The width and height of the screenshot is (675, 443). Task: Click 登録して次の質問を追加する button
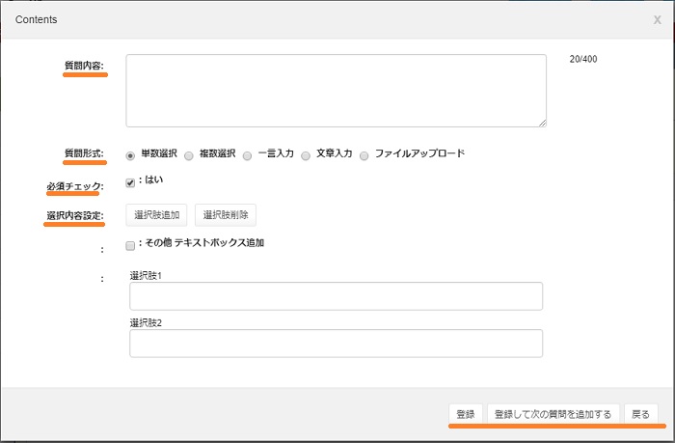(x=553, y=414)
